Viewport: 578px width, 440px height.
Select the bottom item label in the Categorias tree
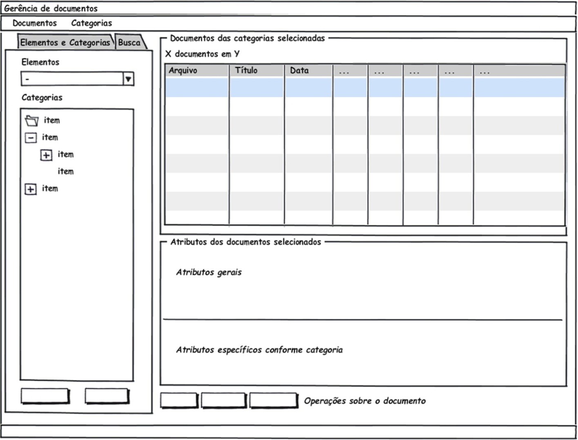[x=50, y=189]
